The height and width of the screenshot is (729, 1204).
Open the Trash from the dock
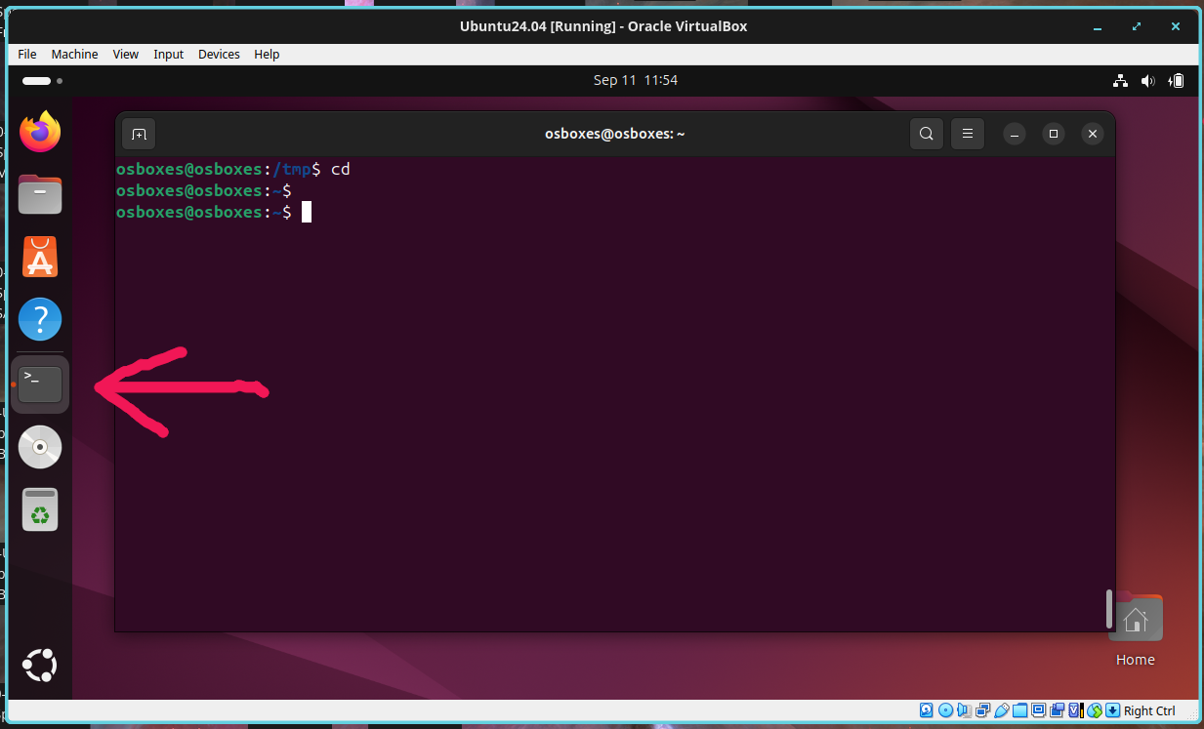click(x=40, y=509)
